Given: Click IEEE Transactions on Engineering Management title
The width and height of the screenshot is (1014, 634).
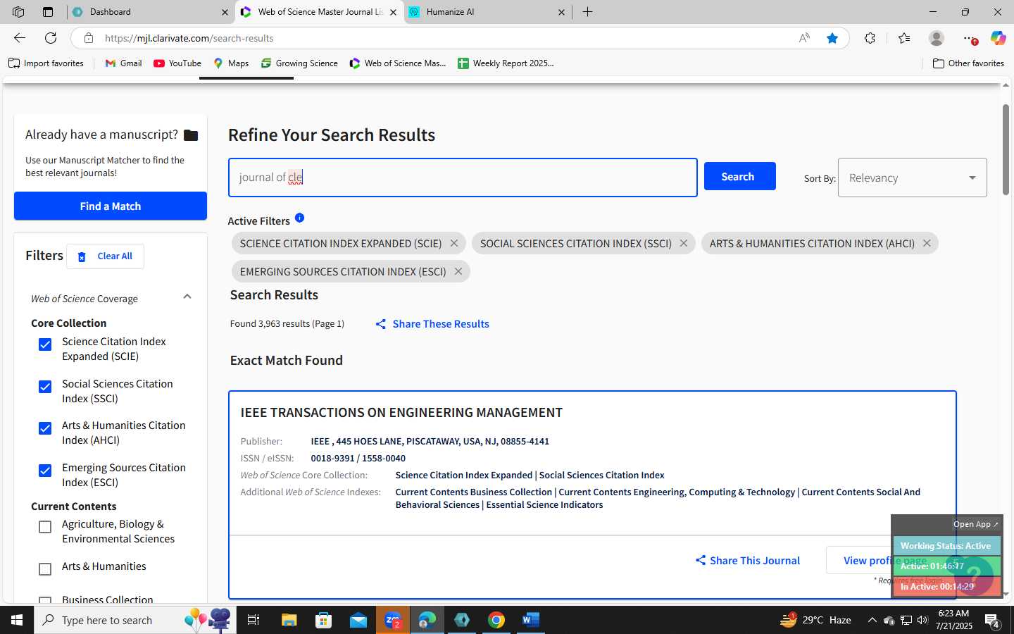Looking at the screenshot, I should pyautogui.click(x=401, y=413).
